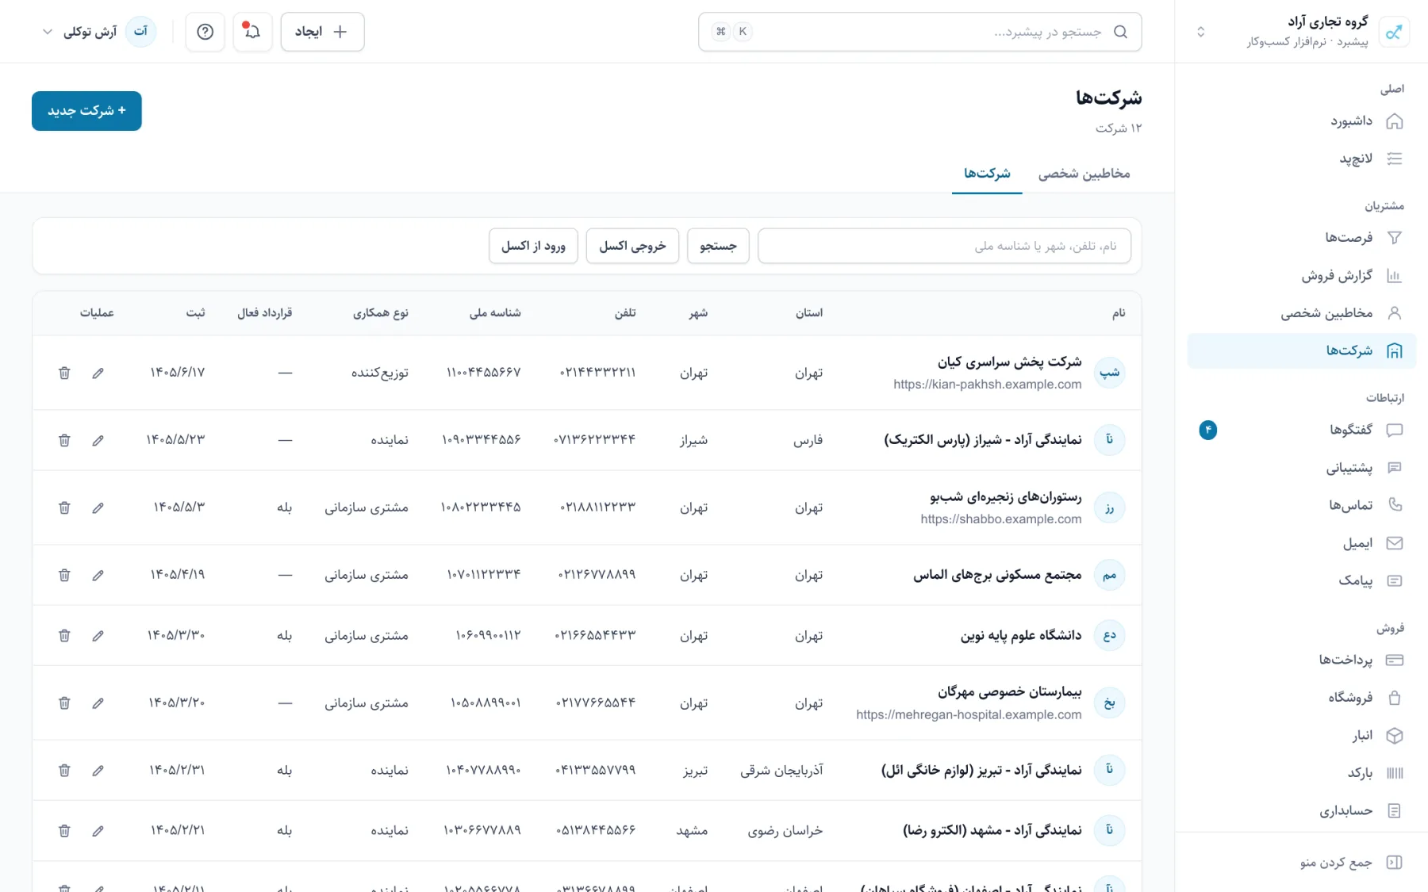Delete the بیمارستان خصوصی مهرگان row
Screen dimensions: 1428x892
pyautogui.click(x=64, y=702)
